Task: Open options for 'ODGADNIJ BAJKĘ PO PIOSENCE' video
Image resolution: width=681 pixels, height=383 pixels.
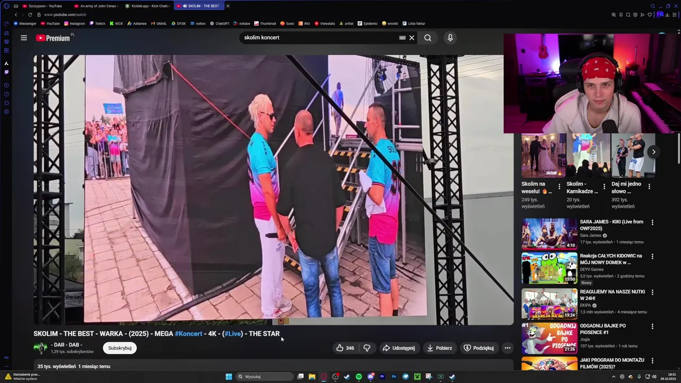Action: click(x=652, y=326)
